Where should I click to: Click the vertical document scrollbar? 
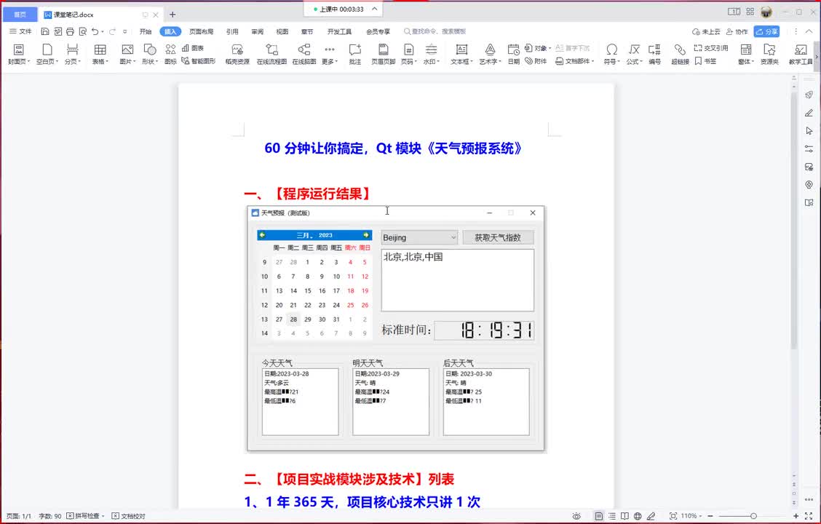pos(794,220)
